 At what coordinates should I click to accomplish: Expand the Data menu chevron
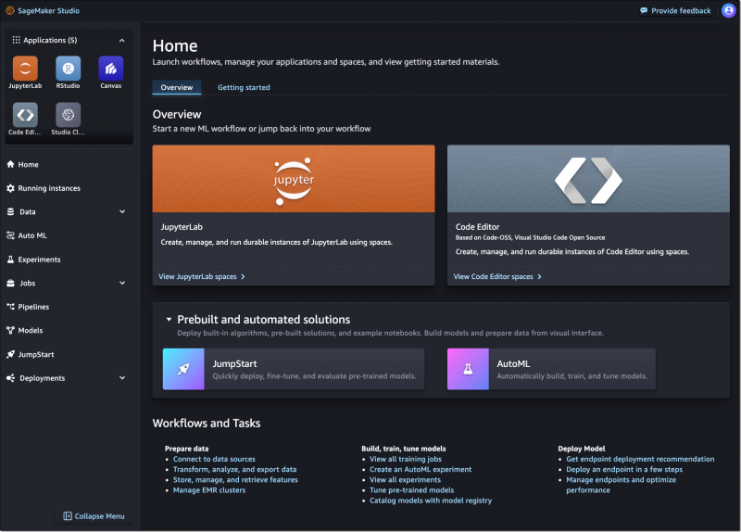point(122,212)
